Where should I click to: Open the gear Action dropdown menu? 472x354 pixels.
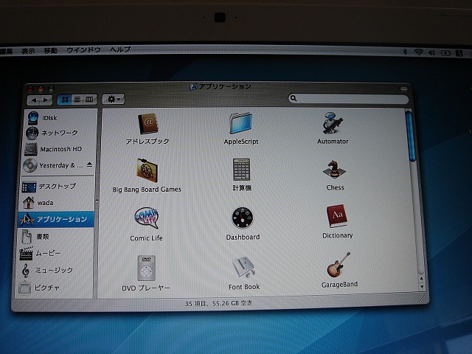point(114,99)
